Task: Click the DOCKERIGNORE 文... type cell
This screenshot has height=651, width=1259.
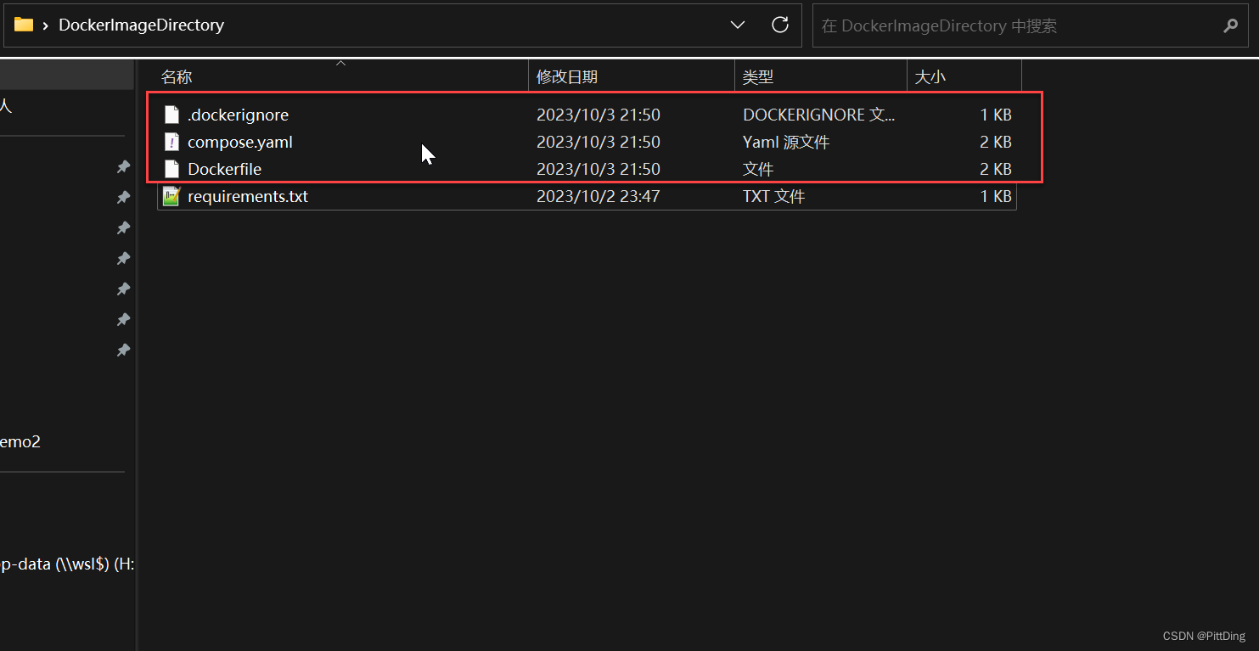Action: coord(818,115)
